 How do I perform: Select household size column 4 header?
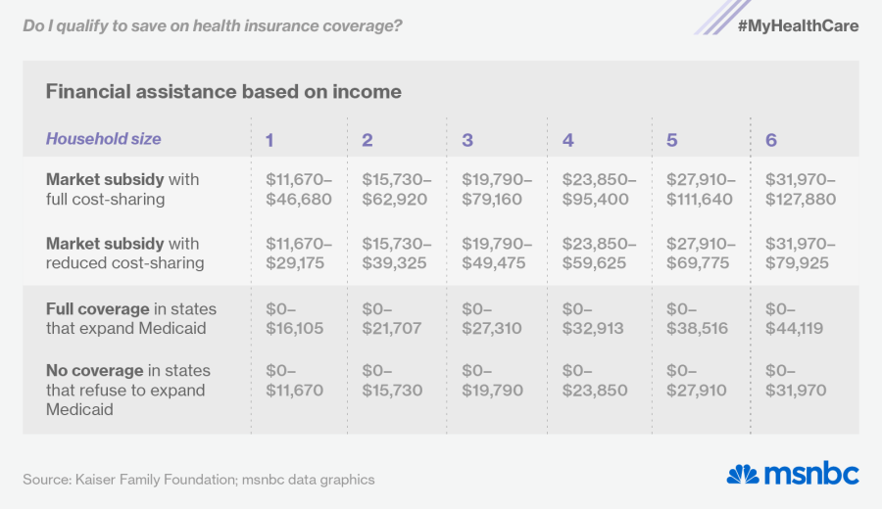pos(568,140)
